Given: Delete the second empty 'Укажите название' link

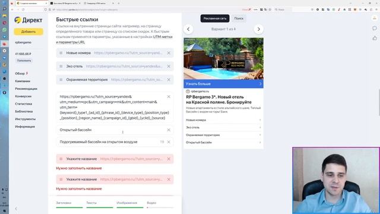Looking at the screenshot, I should (169, 180).
